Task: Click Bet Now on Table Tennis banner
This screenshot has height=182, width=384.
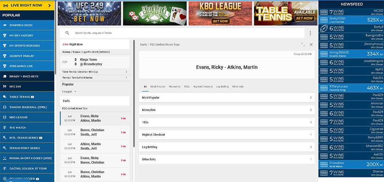Action: pyautogui.click(x=304, y=18)
